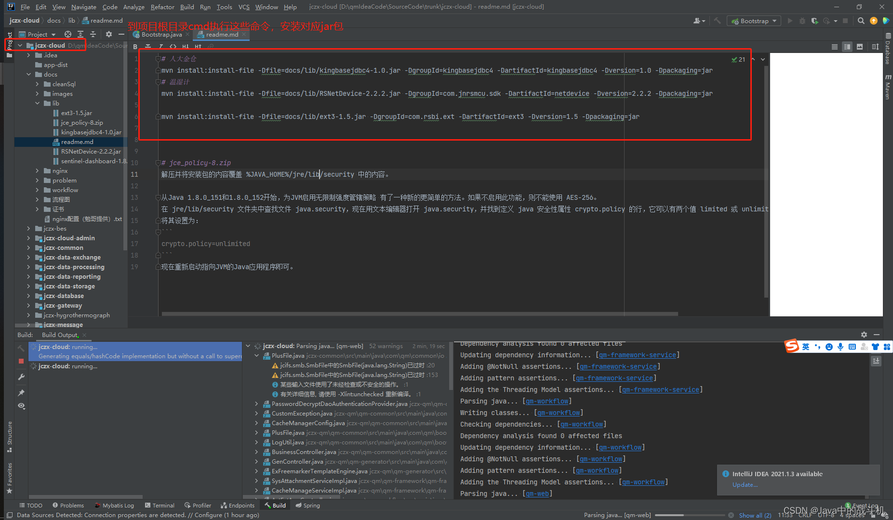Click the Build project hammer icon

[718, 21]
